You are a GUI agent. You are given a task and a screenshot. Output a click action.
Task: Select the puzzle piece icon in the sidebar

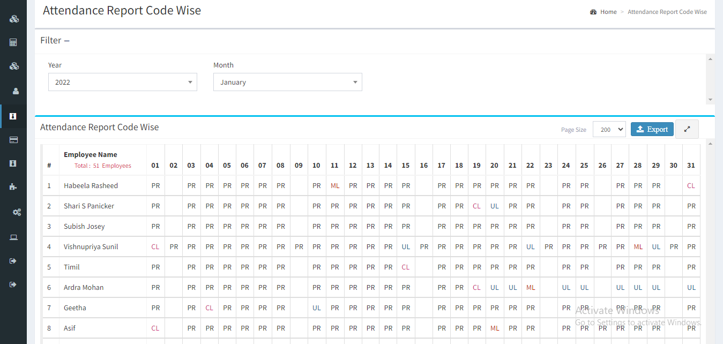(x=13, y=187)
